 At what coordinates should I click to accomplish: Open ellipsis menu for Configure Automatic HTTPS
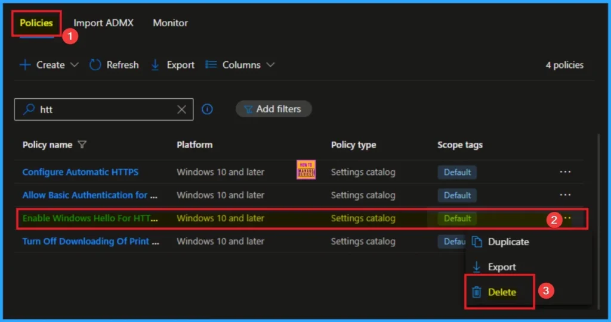[x=564, y=172]
